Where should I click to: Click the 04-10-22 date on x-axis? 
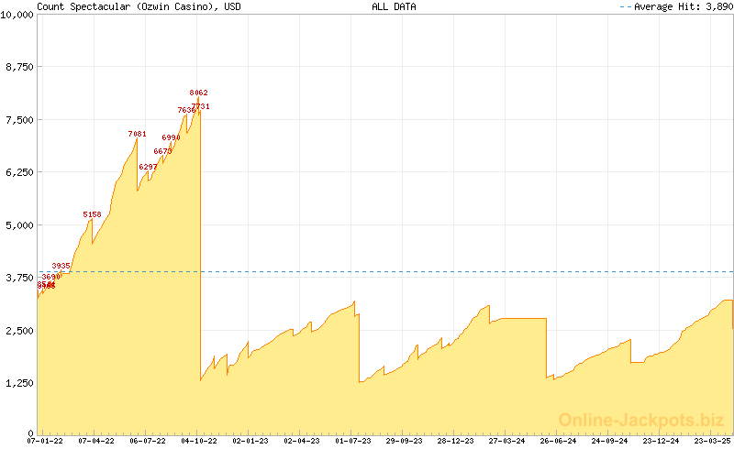198,441
